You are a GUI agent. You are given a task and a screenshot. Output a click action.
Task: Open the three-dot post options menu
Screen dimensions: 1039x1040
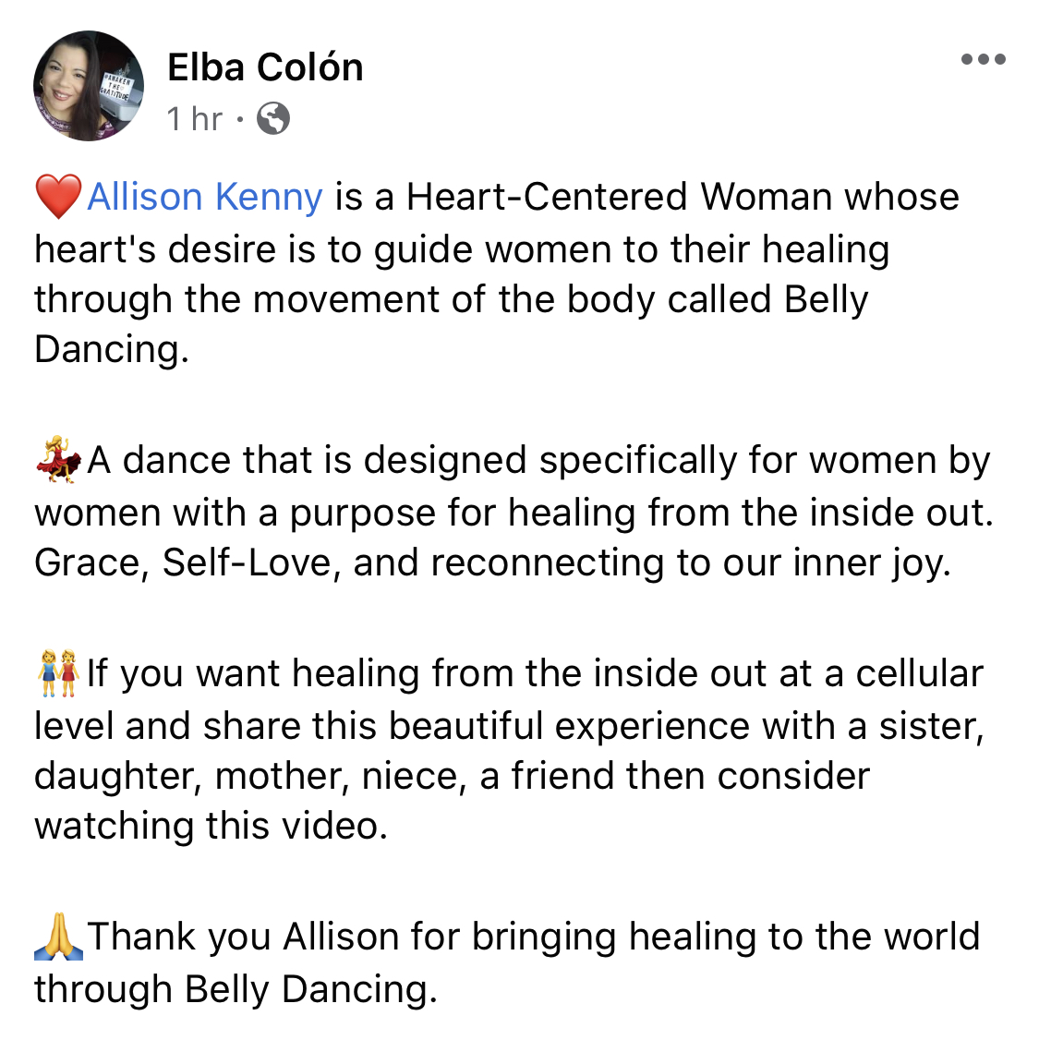coord(984,60)
